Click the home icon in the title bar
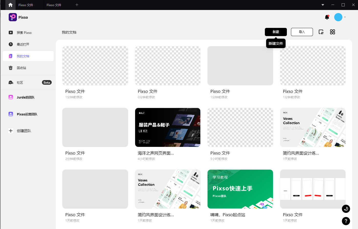 [x=10, y=5]
